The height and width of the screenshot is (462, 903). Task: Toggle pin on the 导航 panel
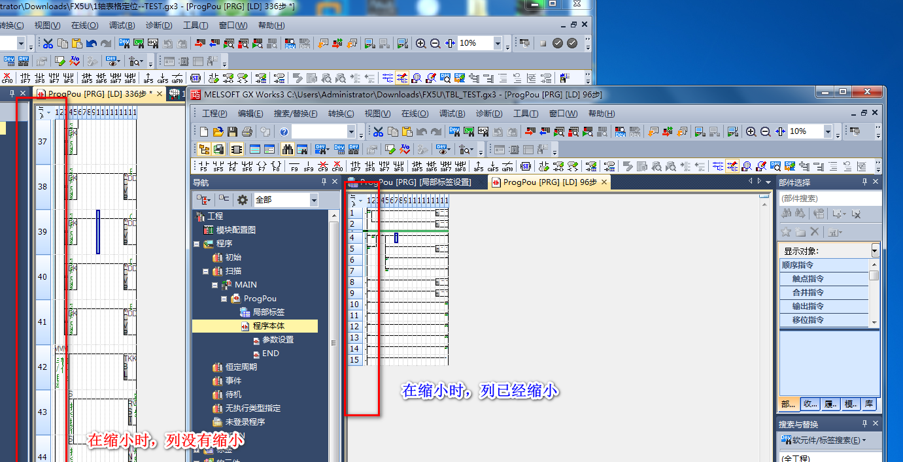click(324, 182)
